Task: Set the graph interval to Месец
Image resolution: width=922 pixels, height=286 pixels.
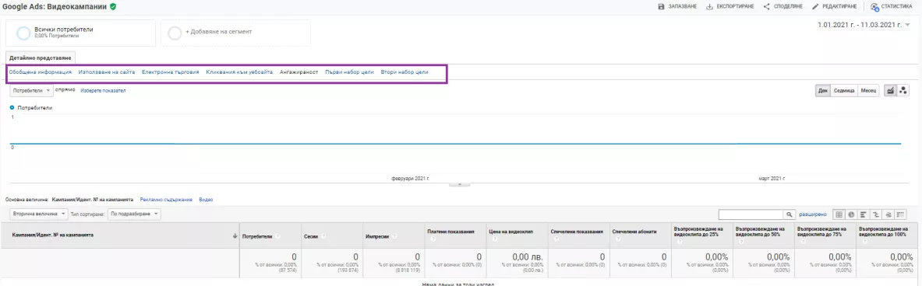Action: 868,91
